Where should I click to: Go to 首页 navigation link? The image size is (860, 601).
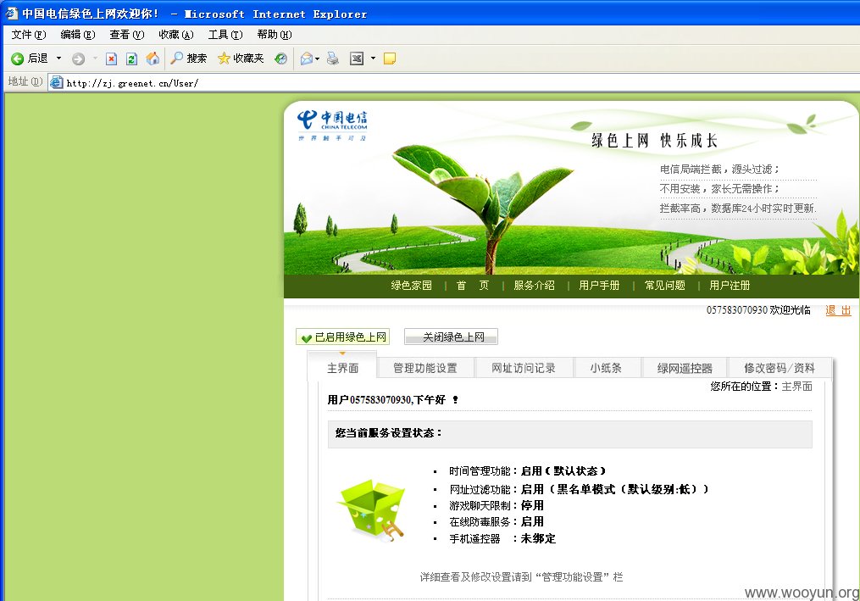(472, 286)
